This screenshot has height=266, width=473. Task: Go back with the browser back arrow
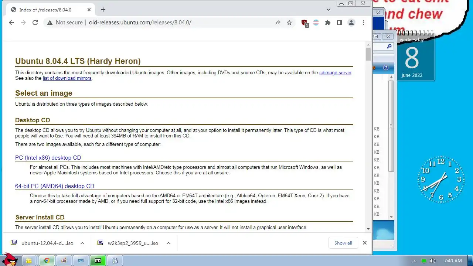[x=11, y=23]
